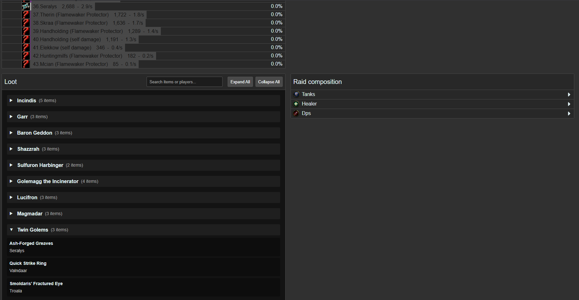Viewport: 579px width, 300px height.
Task: Expand the Tanks raid composition arrow
Action: tap(569, 94)
